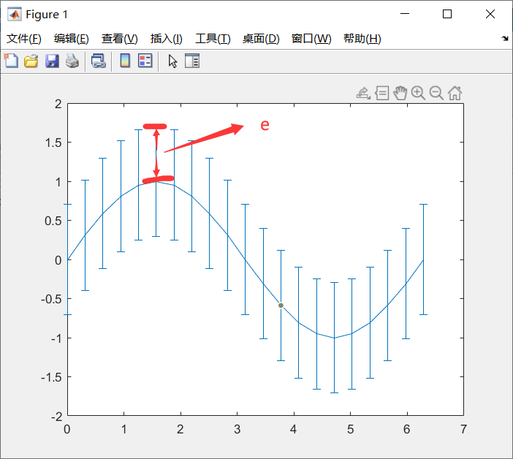Close the Figure 1 window
The height and width of the screenshot is (459, 513).
pos(490,14)
